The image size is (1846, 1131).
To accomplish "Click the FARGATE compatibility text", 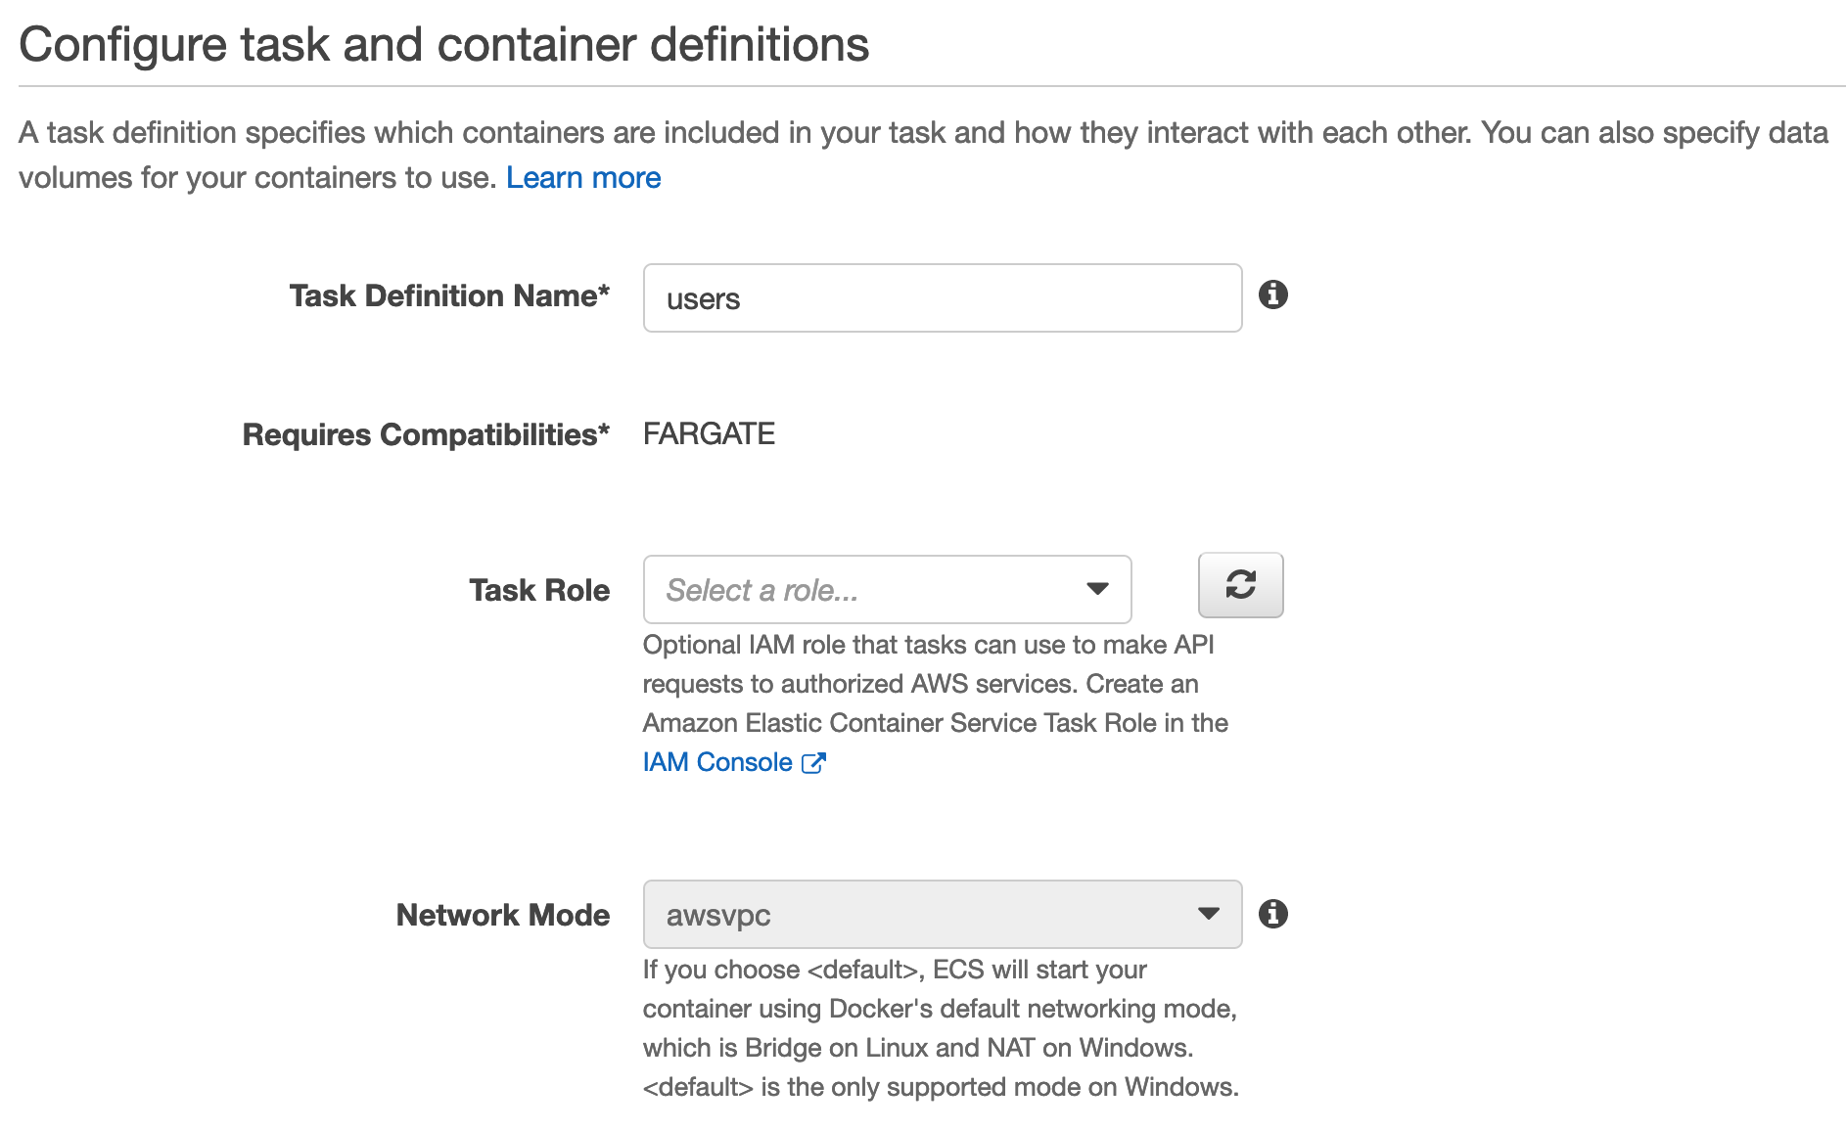I will 709,433.
